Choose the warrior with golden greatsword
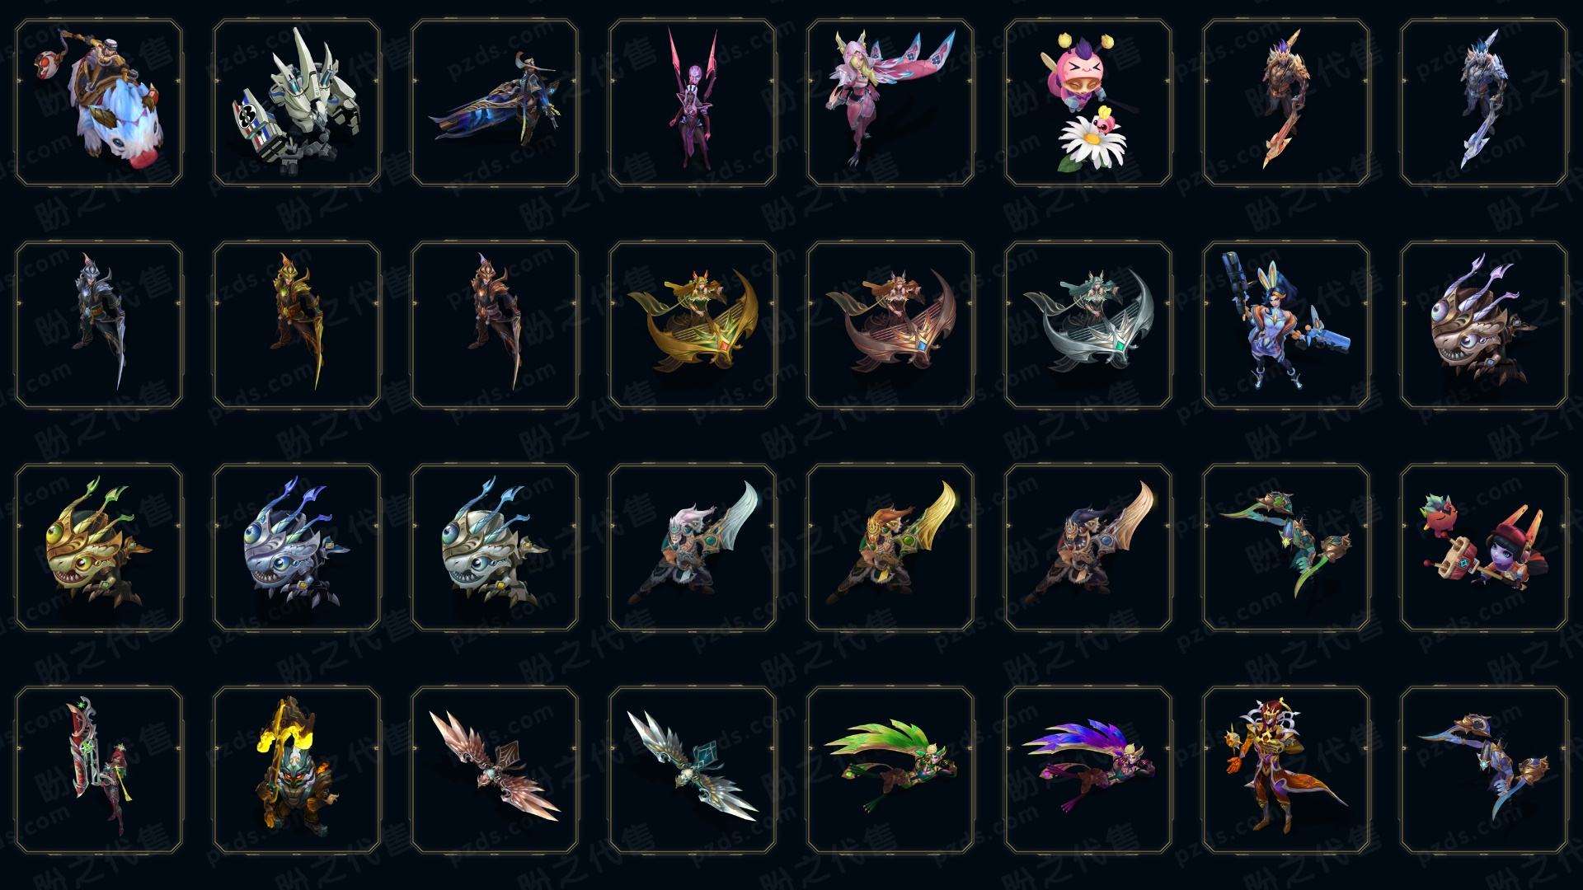The image size is (1583, 890). click(x=890, y=548)
